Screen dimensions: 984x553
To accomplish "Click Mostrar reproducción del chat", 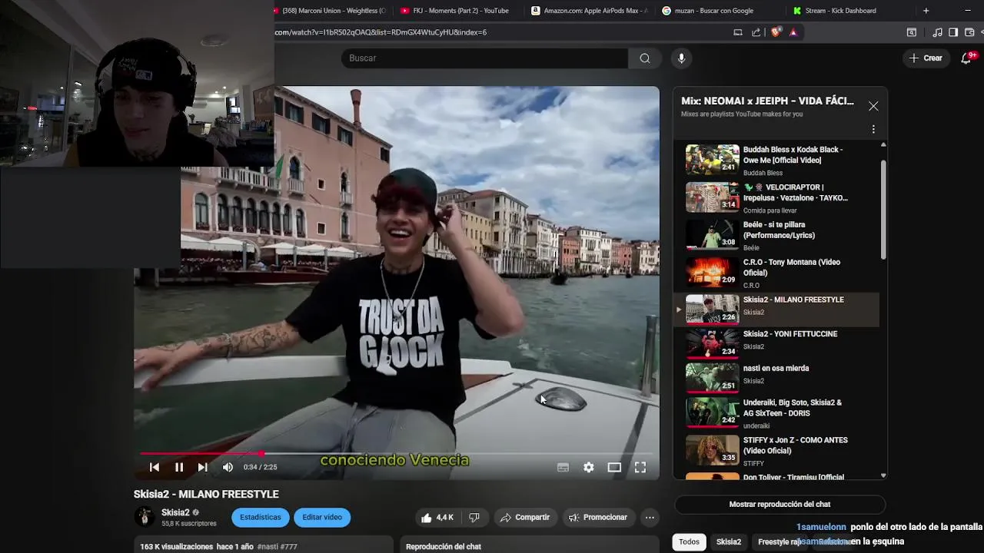I will click(780, 505).
